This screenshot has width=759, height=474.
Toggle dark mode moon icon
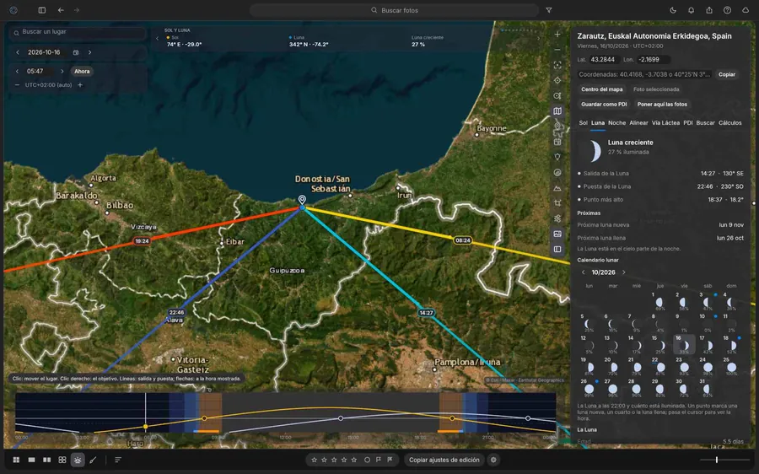pos(673,10)
